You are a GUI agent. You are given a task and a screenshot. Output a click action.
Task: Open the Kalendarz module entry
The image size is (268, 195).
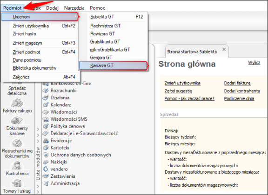tap(60, 105)
